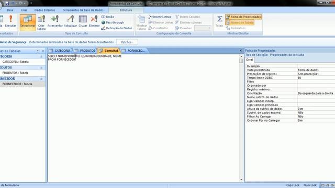Select the Geral properties tab

249,60
